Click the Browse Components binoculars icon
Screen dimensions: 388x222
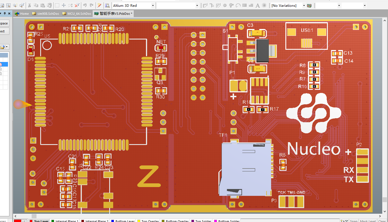[x=107, y=5]
